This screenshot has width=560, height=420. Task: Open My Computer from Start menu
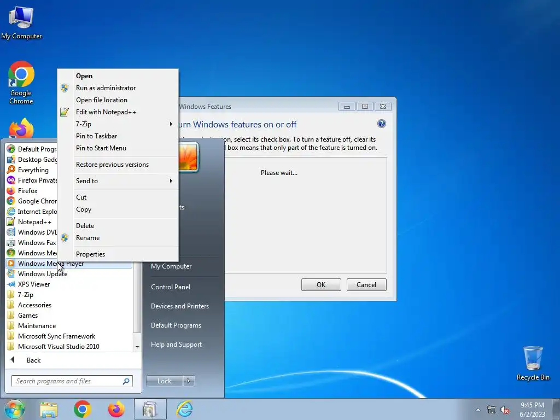point(171,266)
